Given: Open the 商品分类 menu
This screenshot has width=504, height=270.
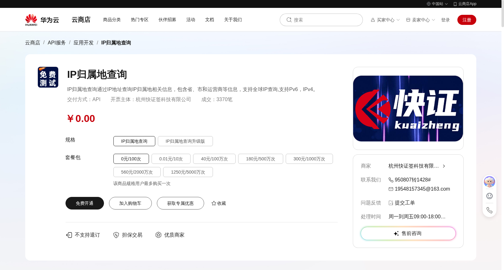Looking at the screenshot, I should click(112, 20).
